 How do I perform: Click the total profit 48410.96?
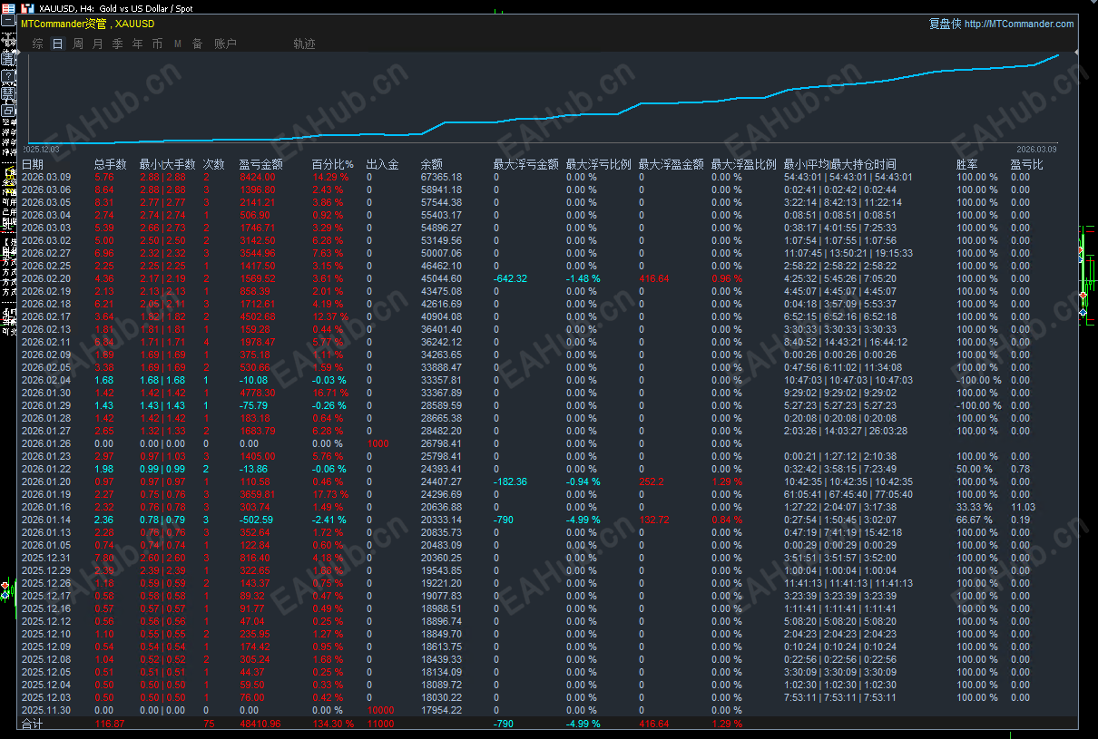[x=260, y=724]
